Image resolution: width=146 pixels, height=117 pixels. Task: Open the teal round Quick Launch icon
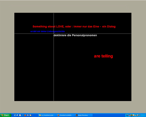[23, 115]
